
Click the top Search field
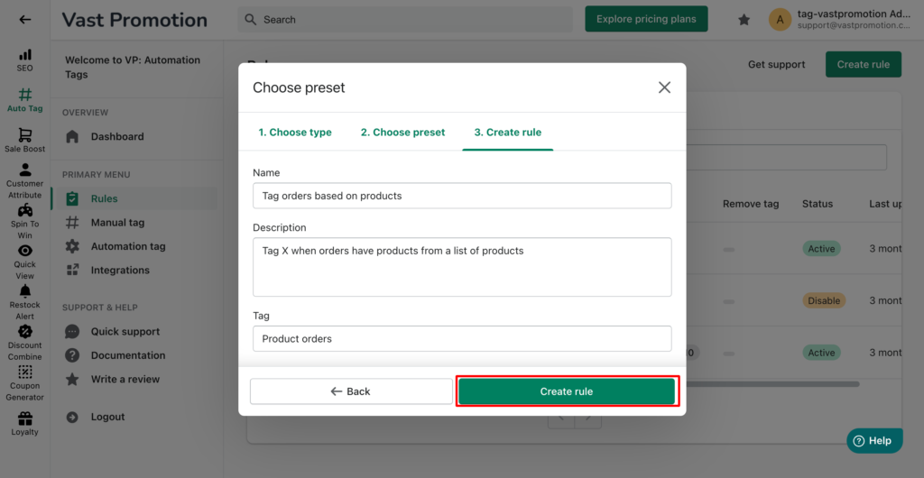coord(405,20)
